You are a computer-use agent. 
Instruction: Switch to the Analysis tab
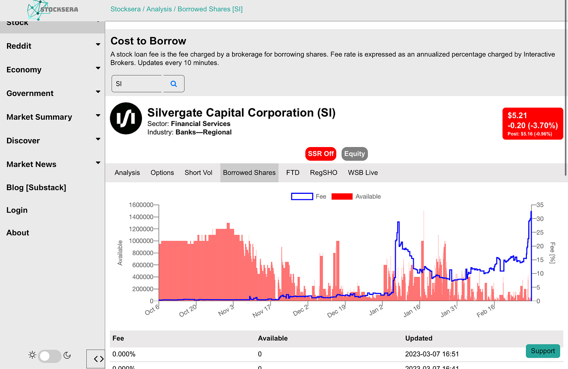click(x=127, y=173)
